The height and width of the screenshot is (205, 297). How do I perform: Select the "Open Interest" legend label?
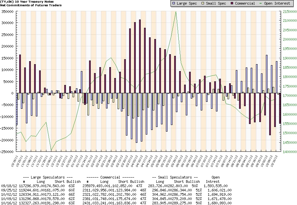click(277, 3)
